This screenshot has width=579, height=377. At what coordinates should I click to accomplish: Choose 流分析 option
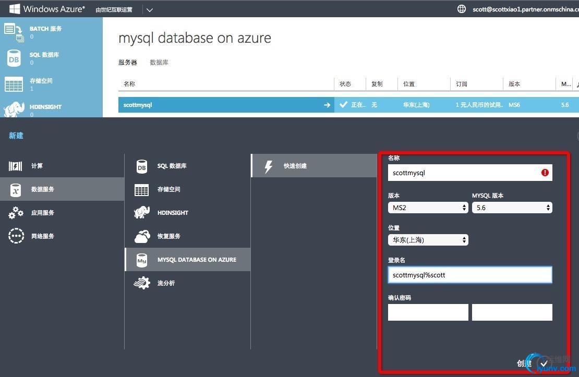tap(188, 283)
